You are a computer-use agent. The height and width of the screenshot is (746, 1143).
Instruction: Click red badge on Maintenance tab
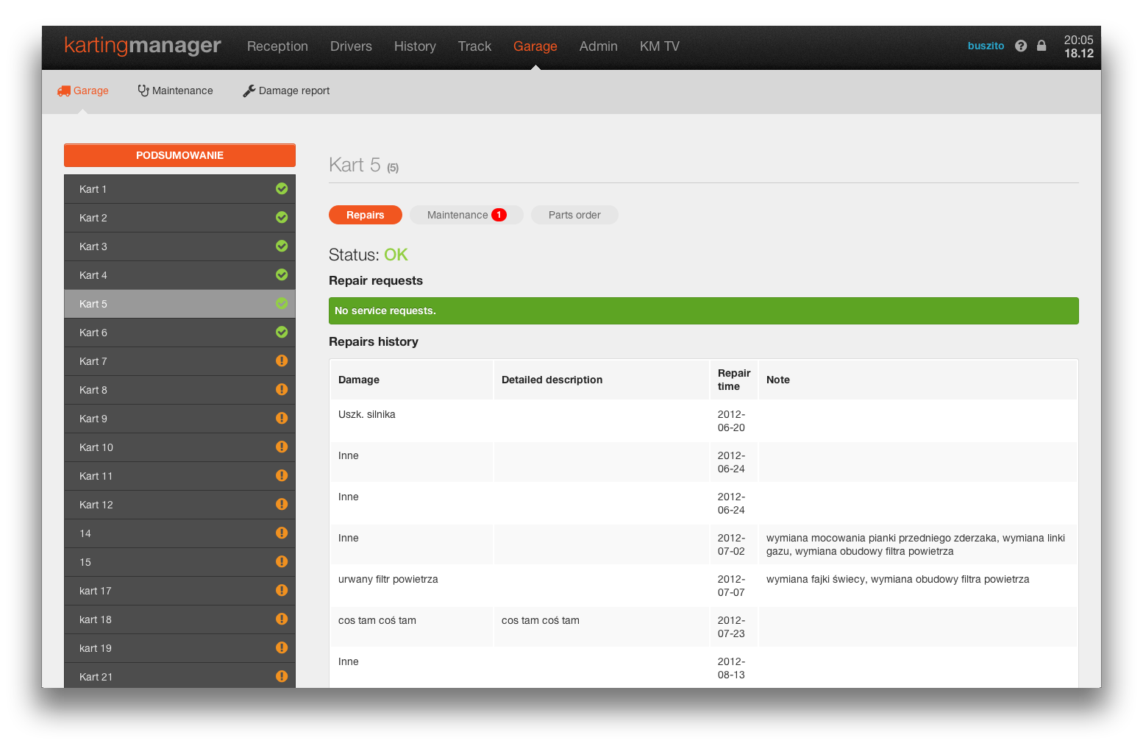(x=499, y=215)
